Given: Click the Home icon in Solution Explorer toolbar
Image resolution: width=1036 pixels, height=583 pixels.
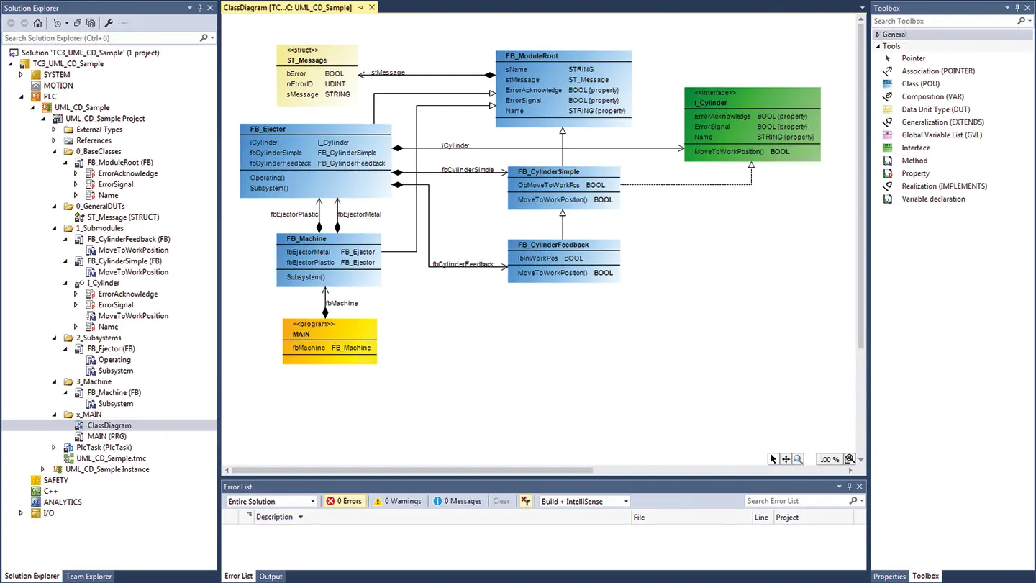Looking at the screenshot, I should (38, 23).
